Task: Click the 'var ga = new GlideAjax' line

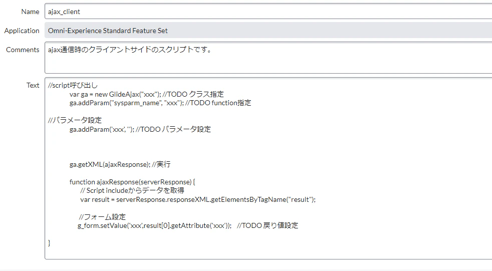Action: (147, 94)
